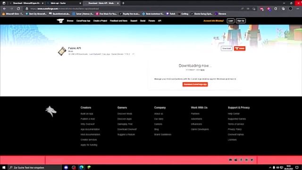Open 'Help Center' footer link

pyautogui.click(x=234, y=114)
